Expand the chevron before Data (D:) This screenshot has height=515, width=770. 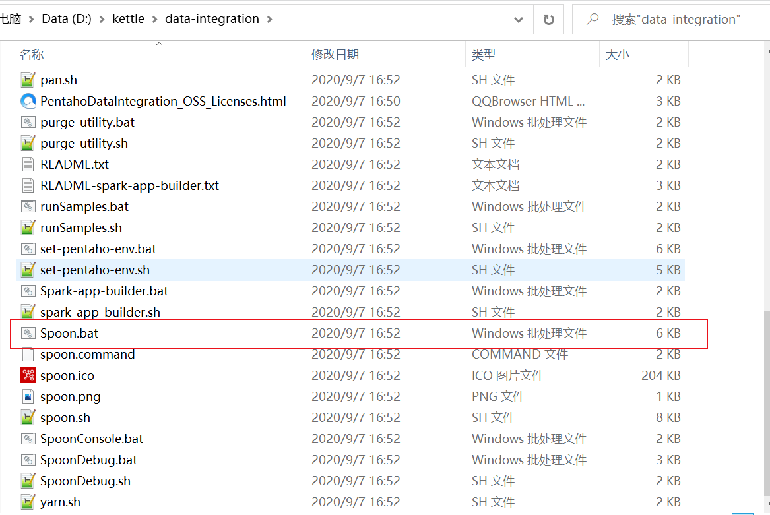point(32,19)
